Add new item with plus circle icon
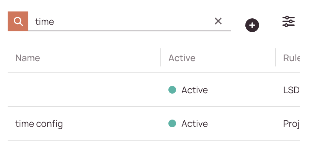 pyautogui.click(x=252, y=25)
